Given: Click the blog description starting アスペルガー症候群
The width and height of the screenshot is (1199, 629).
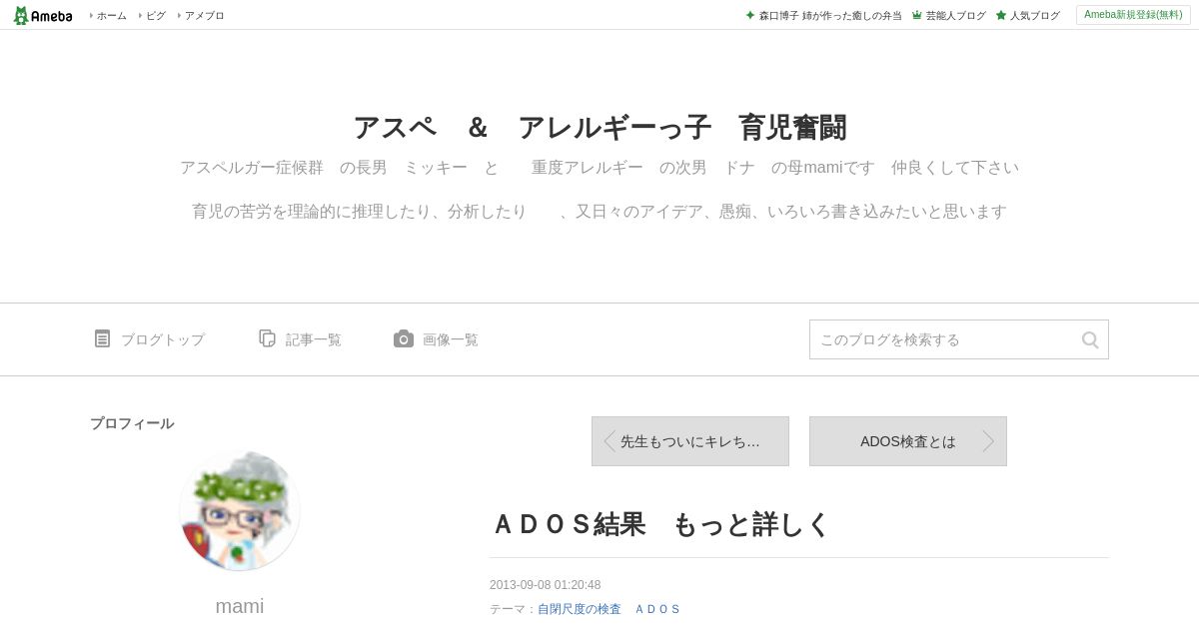Looking at the screenshot, I should (599, 168).
